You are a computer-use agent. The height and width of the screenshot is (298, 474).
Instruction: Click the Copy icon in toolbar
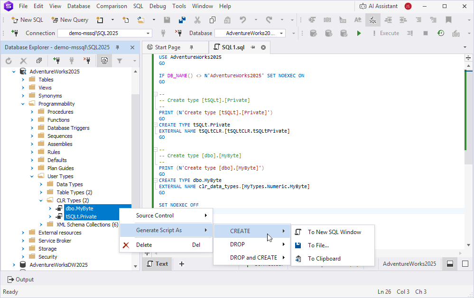coord(213,20)
